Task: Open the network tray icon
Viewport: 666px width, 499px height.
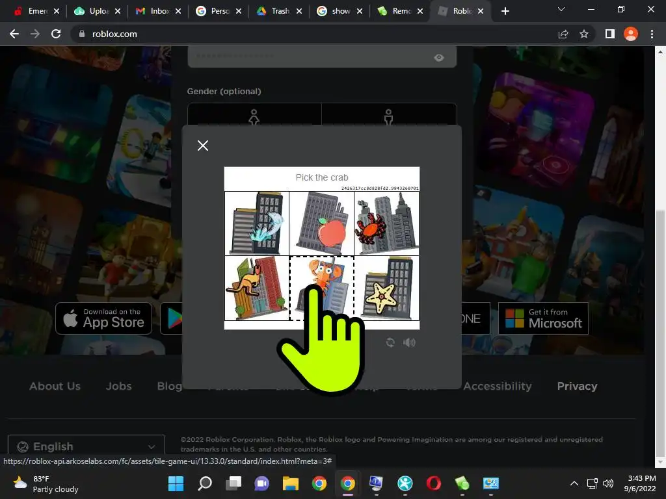Action: [592, 483]
